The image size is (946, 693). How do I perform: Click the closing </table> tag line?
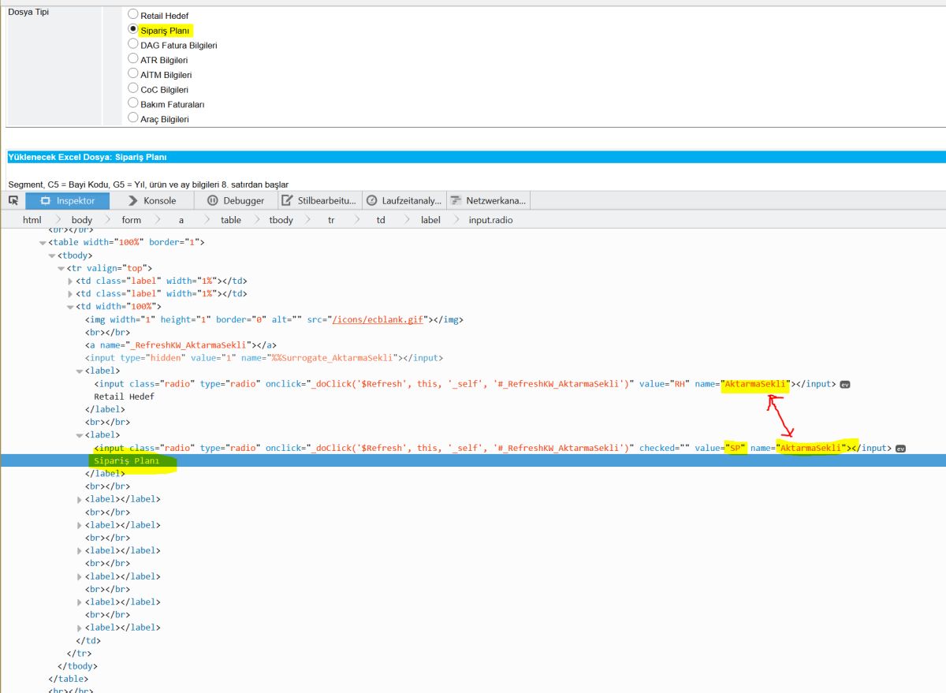[68, 679]
